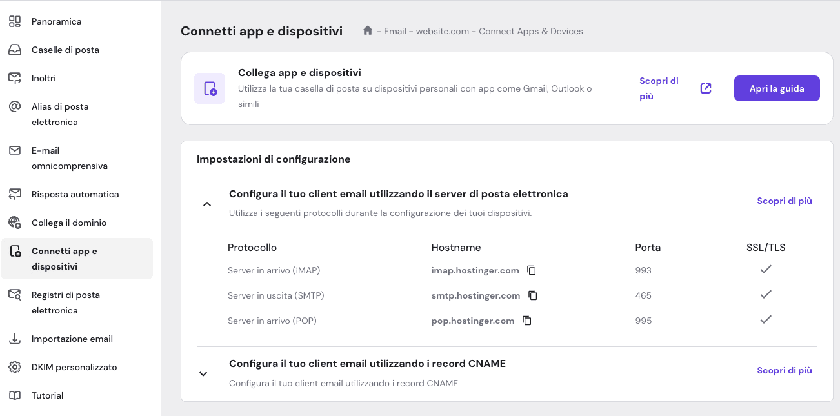The image size is (840, 416).
Task: Copy the IMAP hostname imap.hostinger.com
Action: click(531, 270)
